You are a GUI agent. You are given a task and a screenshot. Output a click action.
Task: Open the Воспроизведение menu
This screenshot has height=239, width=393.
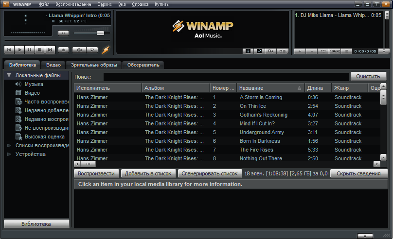tap(73, 4)
